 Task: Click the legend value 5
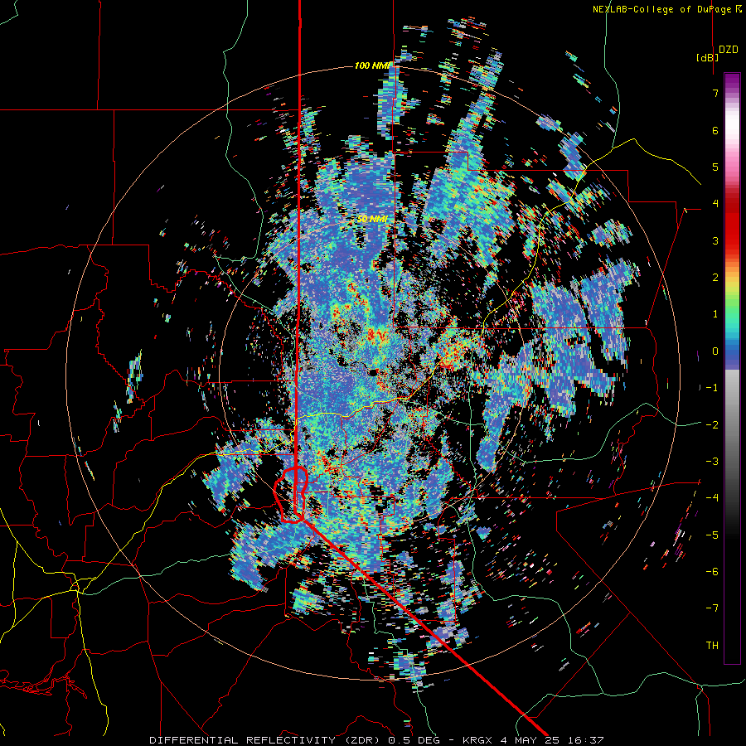pyautogui.click(x=715, y=167)
